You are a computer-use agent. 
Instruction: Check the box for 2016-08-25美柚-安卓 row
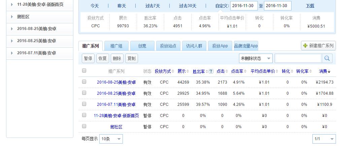point(84,82)
